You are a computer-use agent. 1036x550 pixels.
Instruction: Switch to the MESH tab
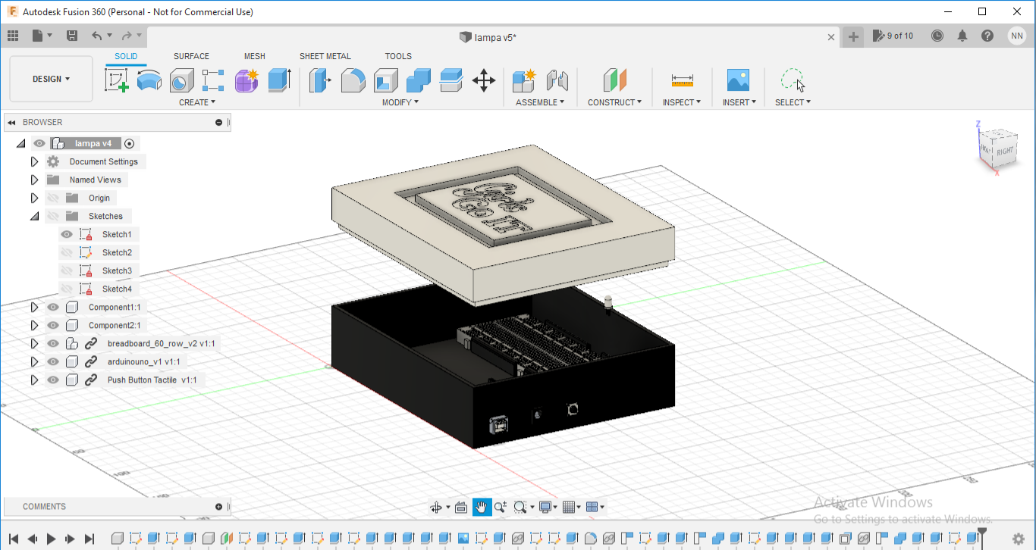(x=255, y=56)
